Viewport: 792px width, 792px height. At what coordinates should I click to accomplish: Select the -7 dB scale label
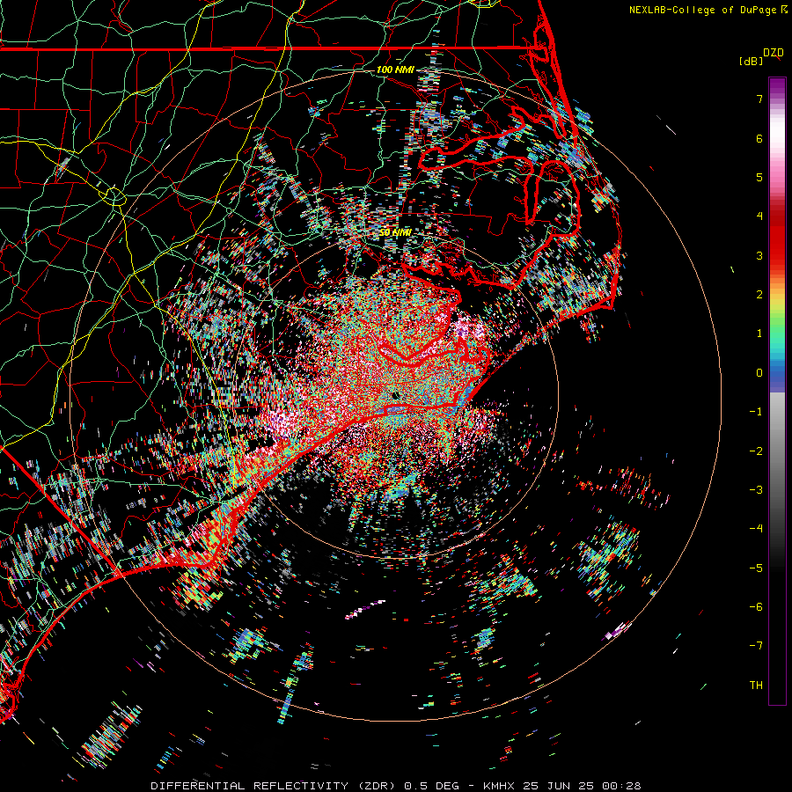coord(756,646)
